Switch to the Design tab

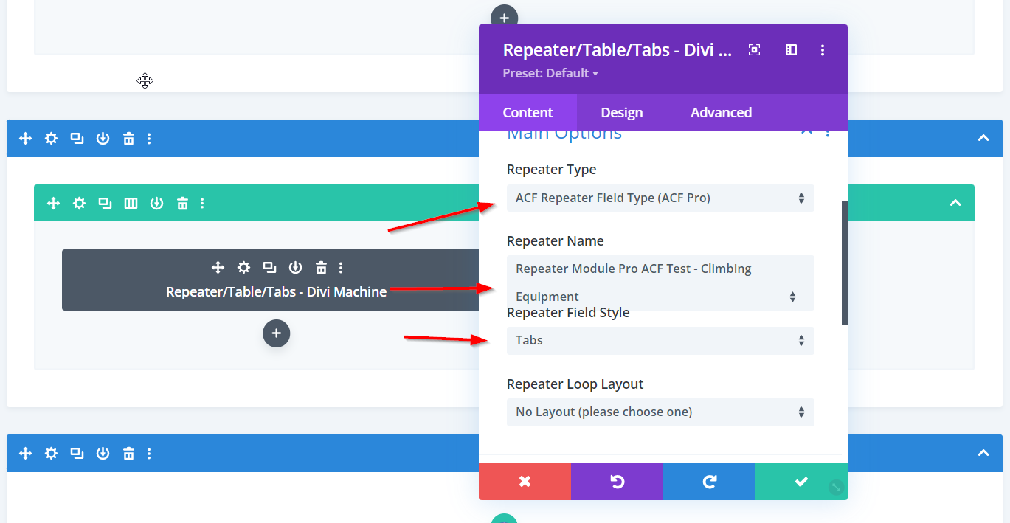click(x=621, y=113)
